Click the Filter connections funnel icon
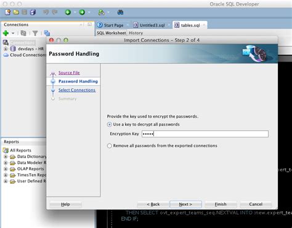The height and width of the screenshot is (228, 292). 35,33
